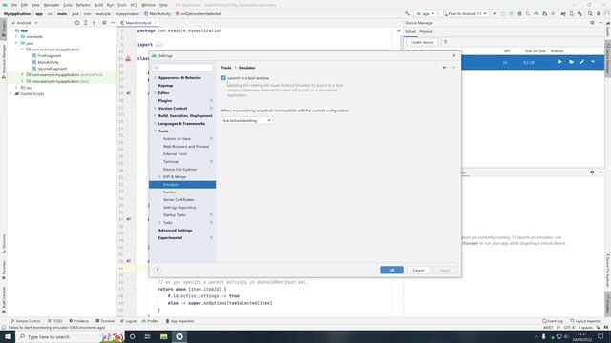The height and width of the screenshot is (343, 611).
Task: Open app run configuration dropdown
Action: 425,13
